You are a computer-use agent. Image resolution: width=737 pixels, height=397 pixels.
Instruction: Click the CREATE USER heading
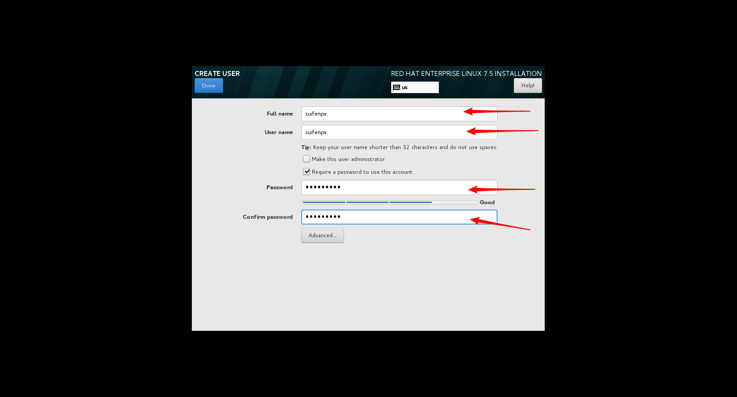click(x=217, y=74)
